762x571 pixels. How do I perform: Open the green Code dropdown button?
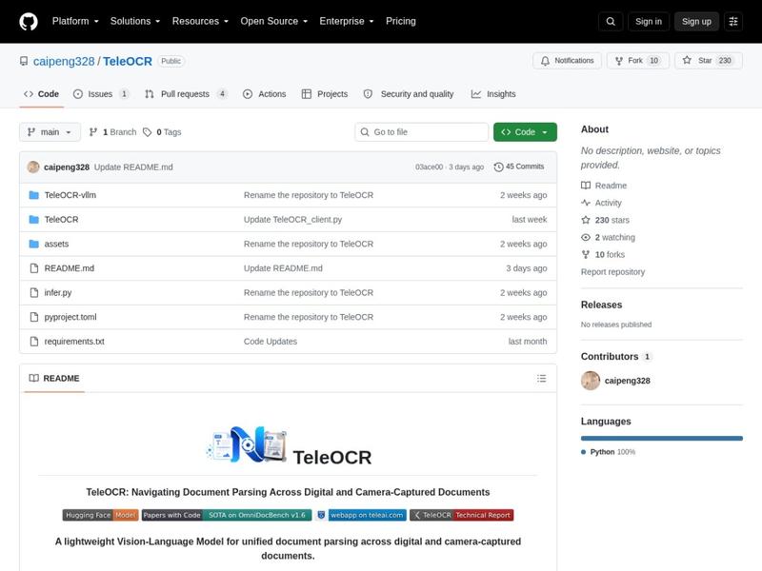pos(525,132)
